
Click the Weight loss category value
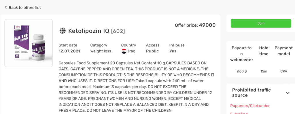[101, 51]
